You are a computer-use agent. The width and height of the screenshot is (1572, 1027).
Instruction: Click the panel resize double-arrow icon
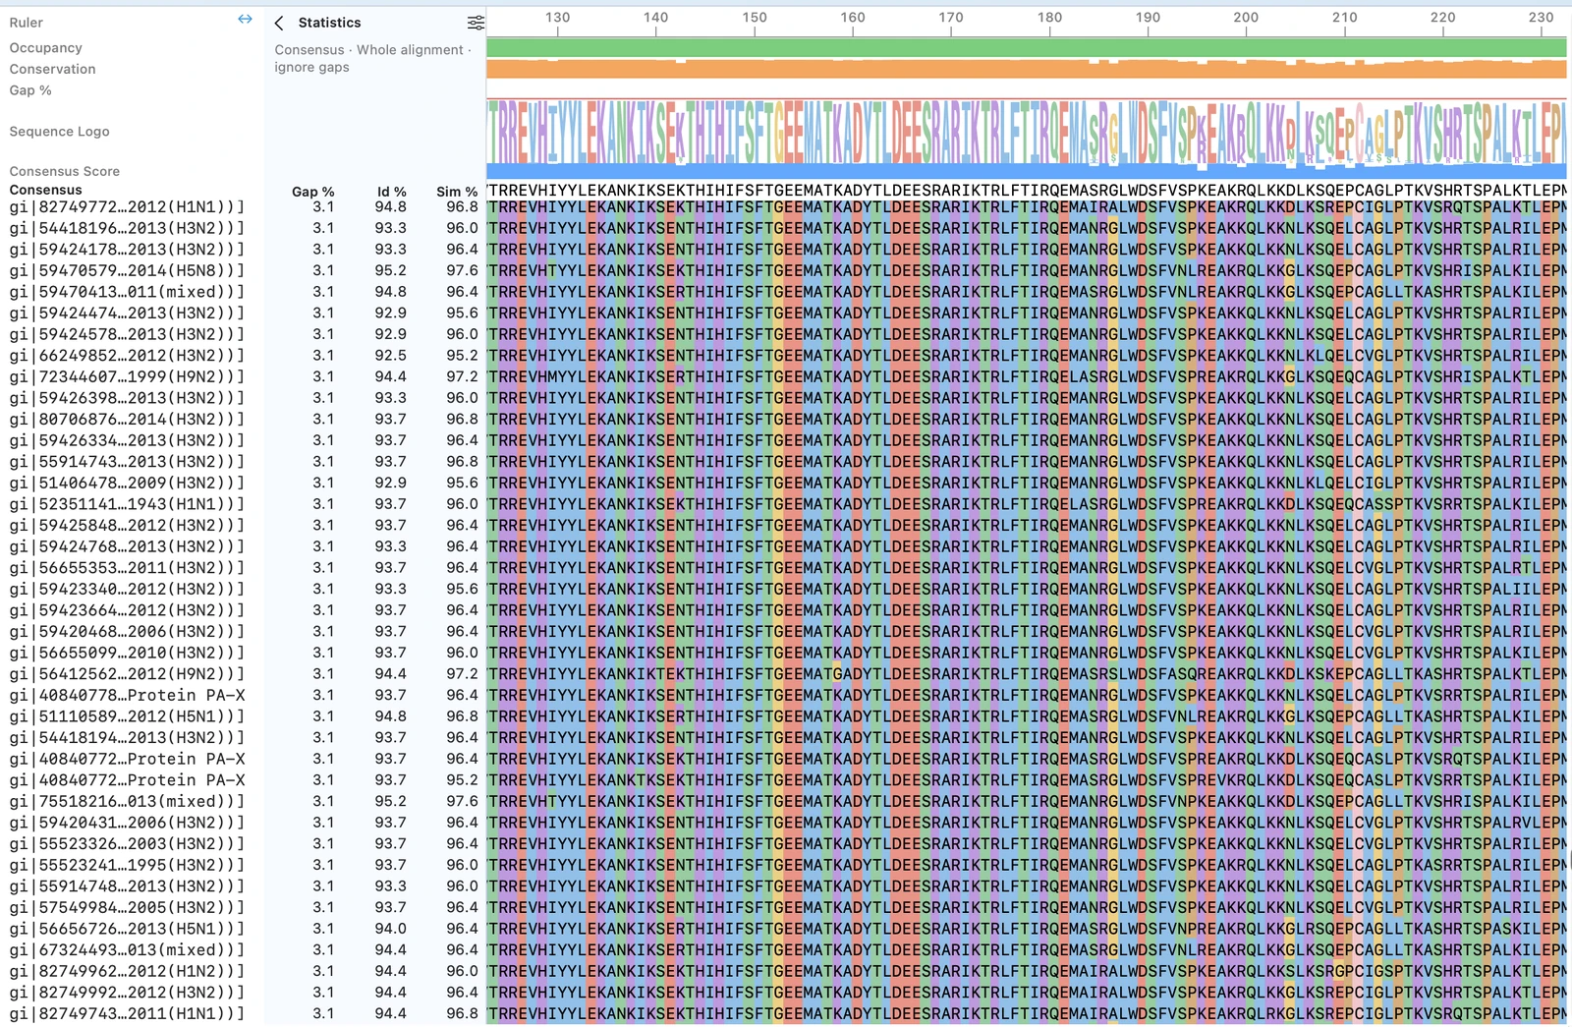coord(245,20)
